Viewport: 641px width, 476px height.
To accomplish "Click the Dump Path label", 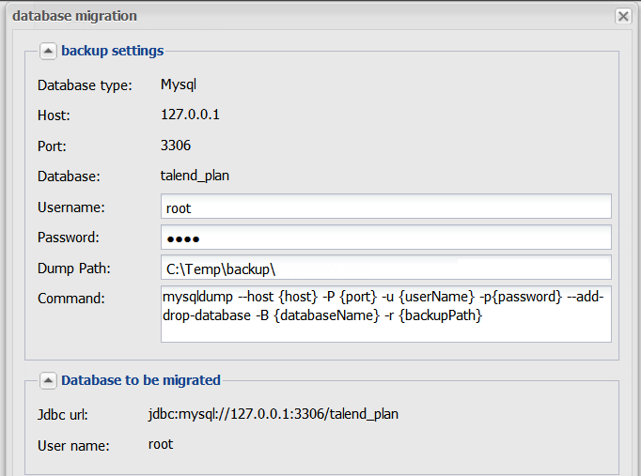I will [x=74, y=269].
